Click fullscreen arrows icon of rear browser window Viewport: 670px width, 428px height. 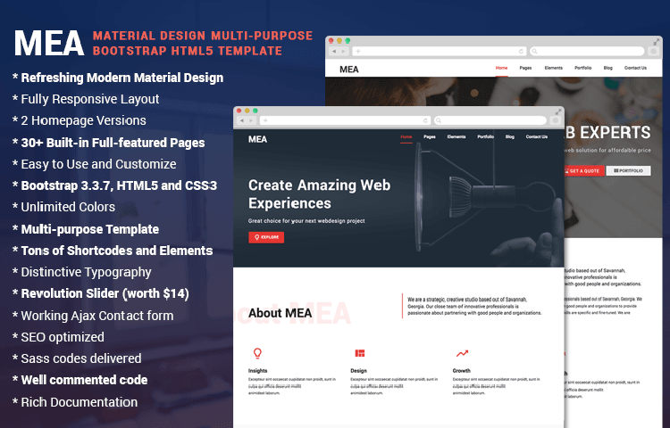click(x=657, y=42)
